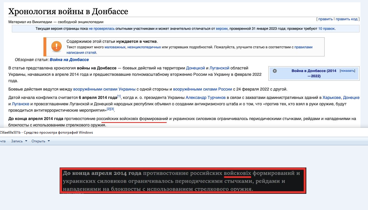Expand infobox via the показать link

pos(347,71)
